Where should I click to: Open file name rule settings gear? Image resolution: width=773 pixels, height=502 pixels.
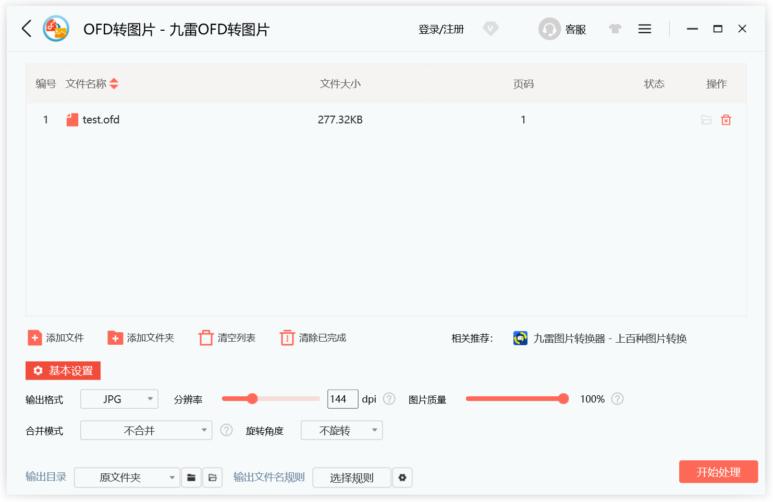click(x=402, y=478)
